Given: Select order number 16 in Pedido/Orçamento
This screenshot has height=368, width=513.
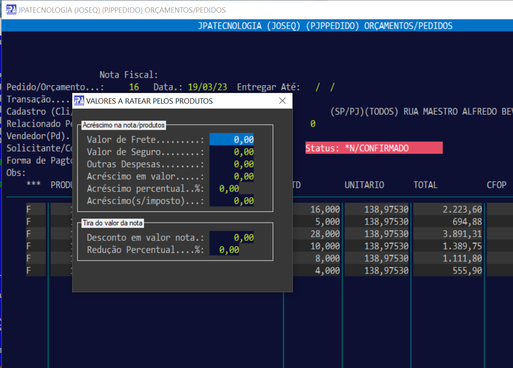Looking at the screenshot, I should pos(134,87).
